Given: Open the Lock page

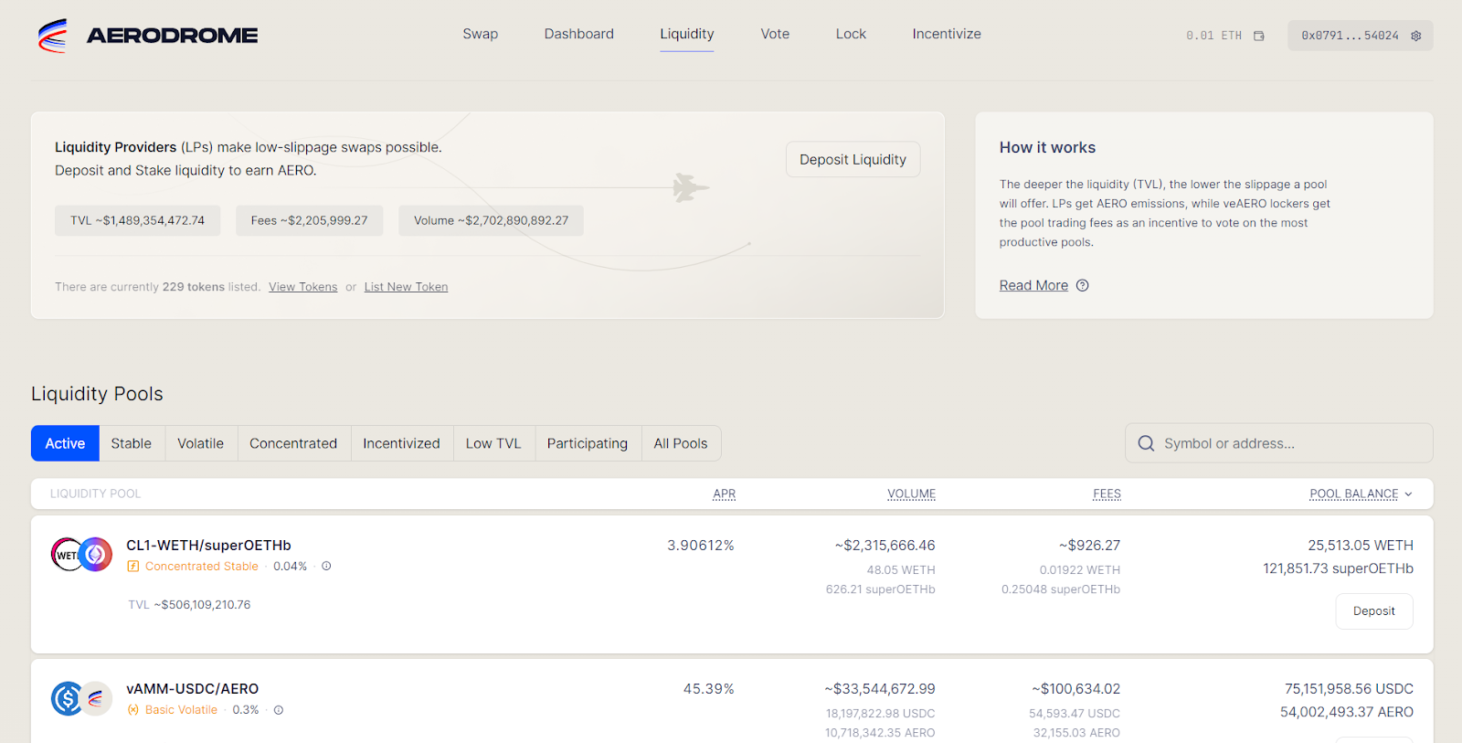Looking at the screenshot, I should pos(851,34).
